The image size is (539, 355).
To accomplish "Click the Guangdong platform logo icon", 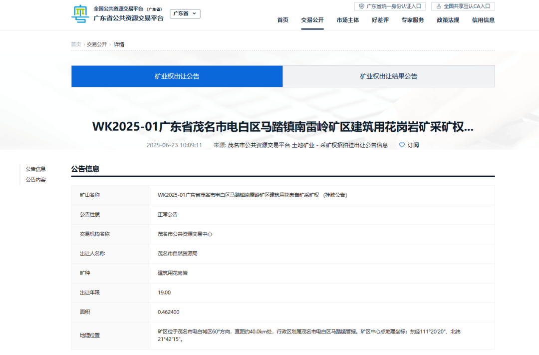I will (80, 14).
